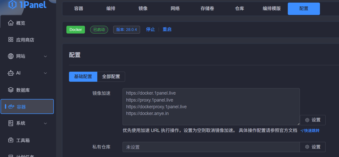
Task: Click the 镜像加速 mirror URLs text area
Action: pyautogui.click(x=211, y=107)
